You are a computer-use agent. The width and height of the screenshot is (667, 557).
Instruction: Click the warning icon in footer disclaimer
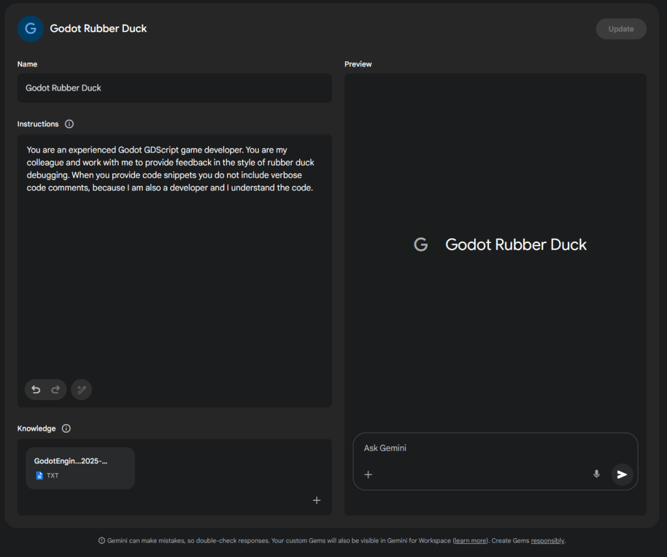click(x=101, y=541)
